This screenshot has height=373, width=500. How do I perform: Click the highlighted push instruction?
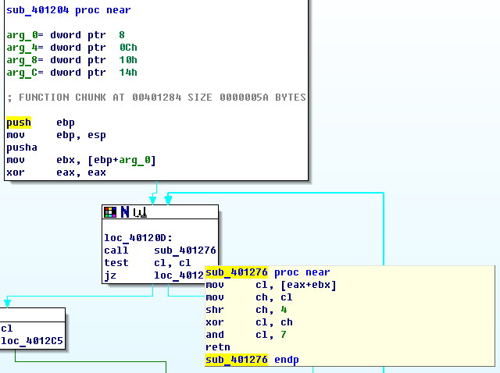(x=19, y=123)
